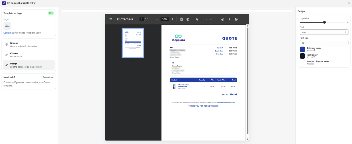Screen dimensions: 352x144
Task: Click the $74.97 total amount
Action: click(233, 94)
